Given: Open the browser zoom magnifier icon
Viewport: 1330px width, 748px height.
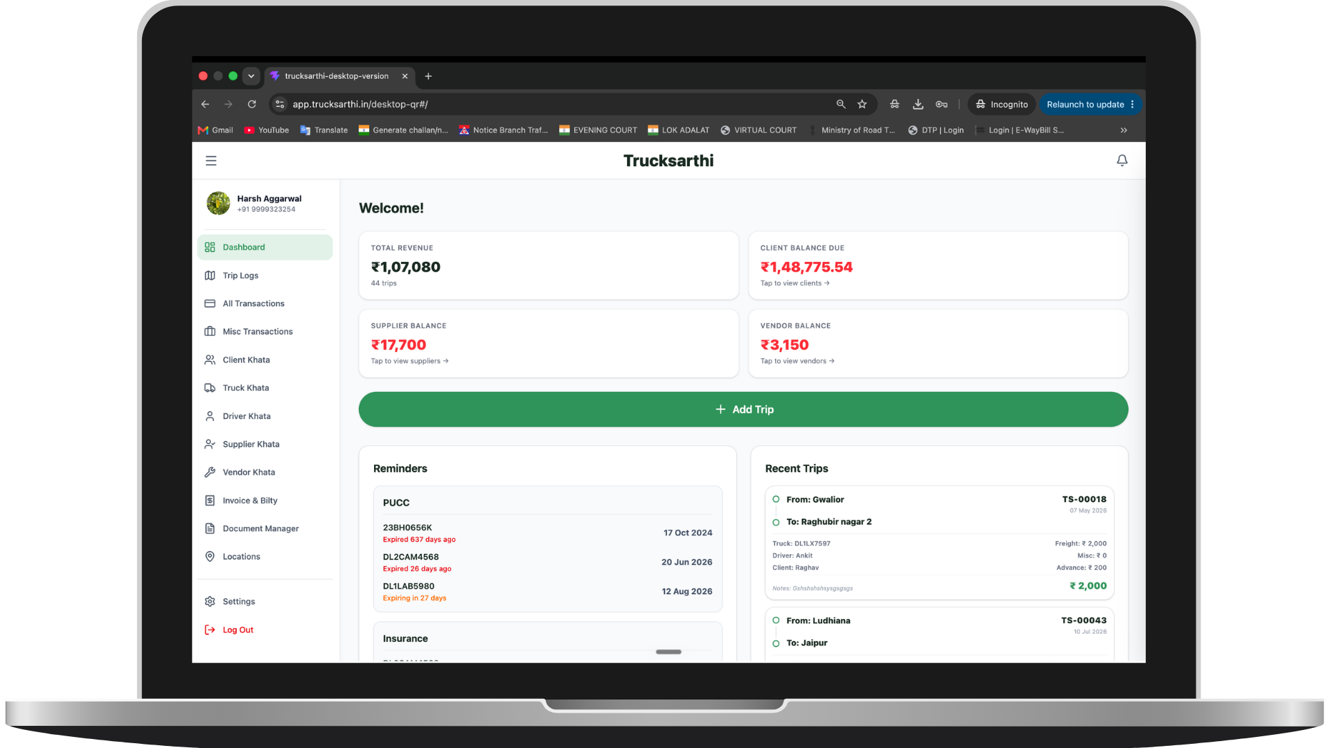Looking at the screenshot, I should click(x=841, y=105).
